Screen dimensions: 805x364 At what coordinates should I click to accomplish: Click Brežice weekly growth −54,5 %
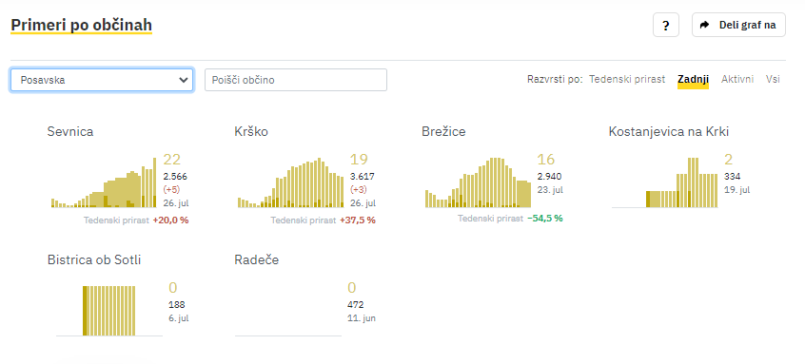tap(544, 219)
